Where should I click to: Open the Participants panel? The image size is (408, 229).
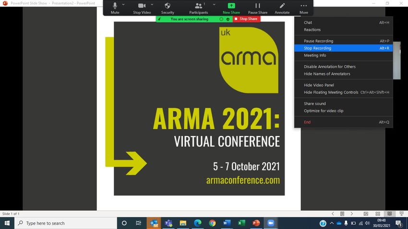(199, 8)
